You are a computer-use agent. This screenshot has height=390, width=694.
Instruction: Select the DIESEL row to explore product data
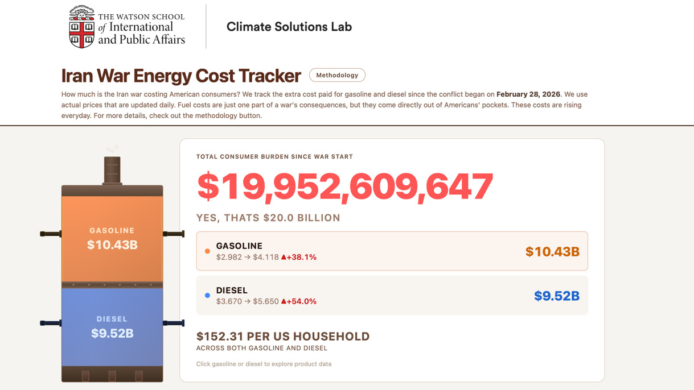coord(392,295)
